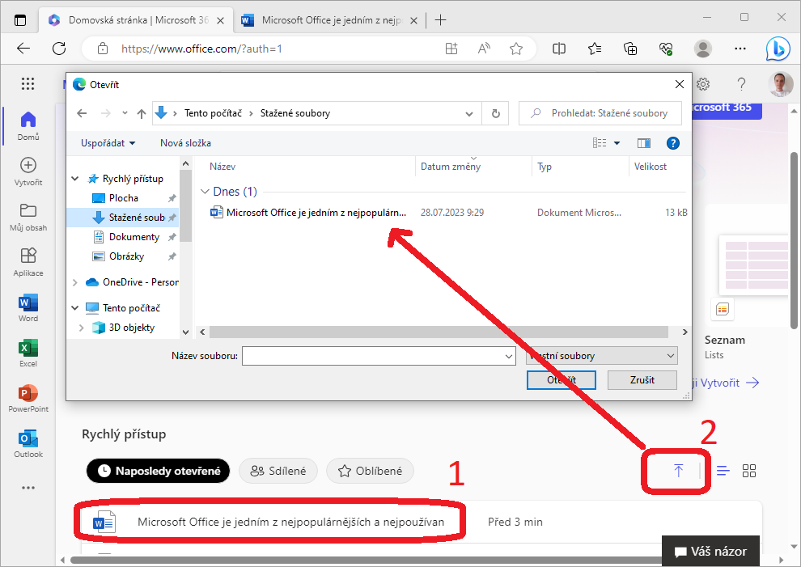
Task: Expand the address path history dropdown
Action: click(469, 113)
